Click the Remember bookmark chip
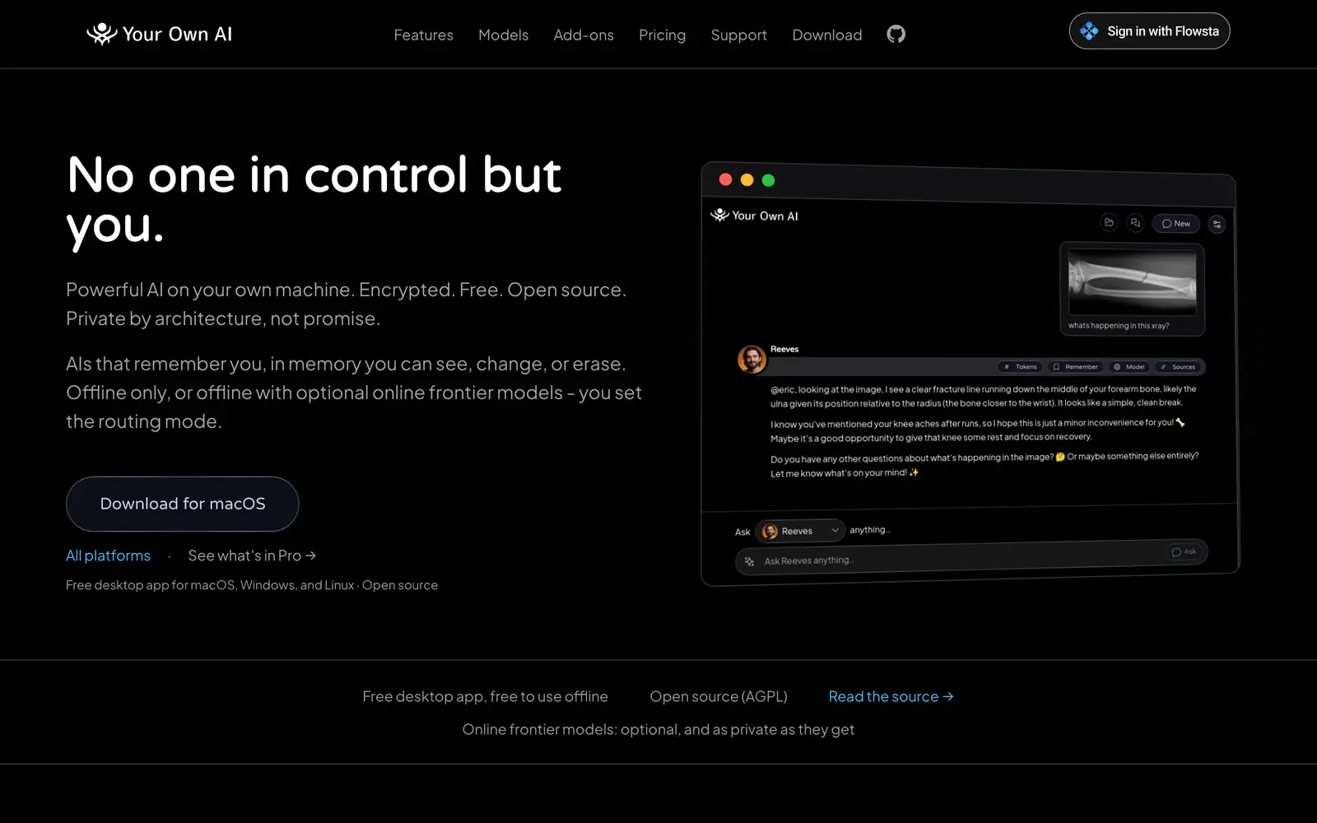Viewport: 1317px width, 823px height. point(1076,367)
